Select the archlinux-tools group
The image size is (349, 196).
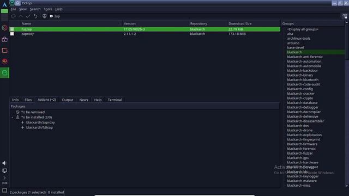click(298, 39)
